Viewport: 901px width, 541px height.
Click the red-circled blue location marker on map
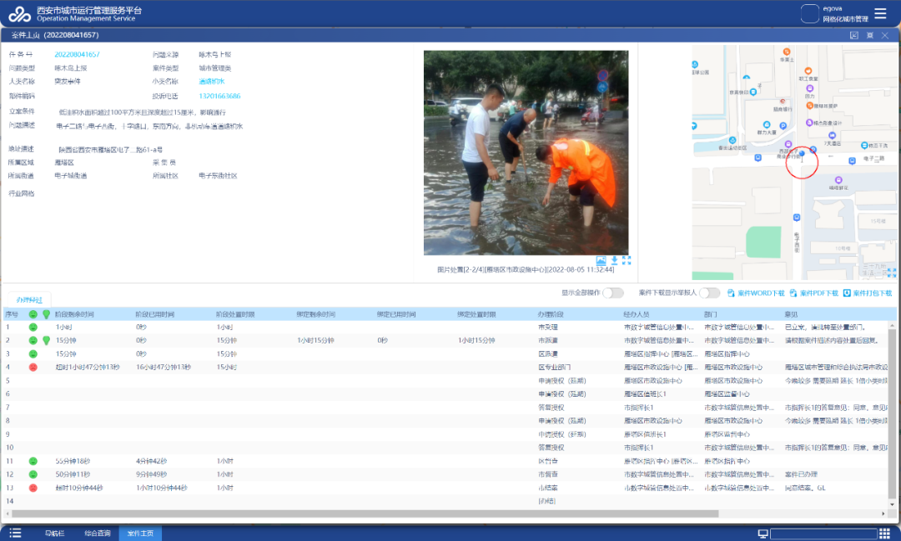coord(803,153)
